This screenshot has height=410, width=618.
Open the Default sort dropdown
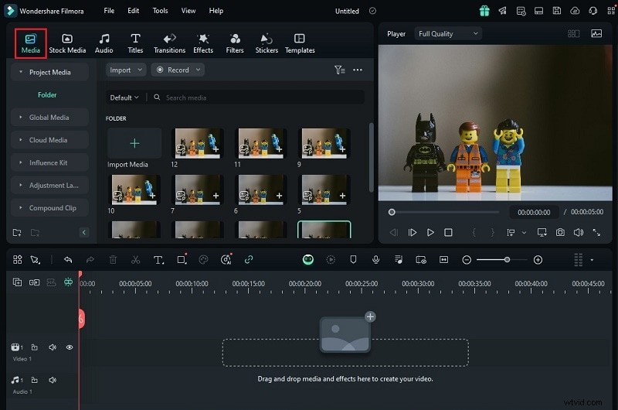124,97
